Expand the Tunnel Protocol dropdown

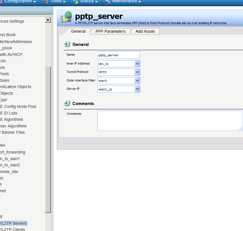point(137,72)
